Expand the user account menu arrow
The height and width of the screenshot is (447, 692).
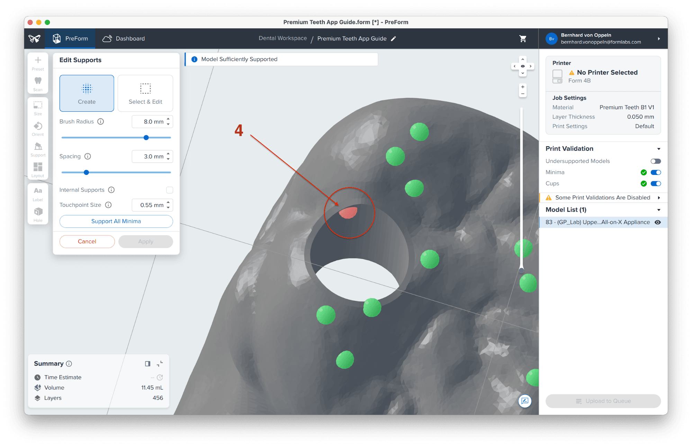click(x=658, y=39)
